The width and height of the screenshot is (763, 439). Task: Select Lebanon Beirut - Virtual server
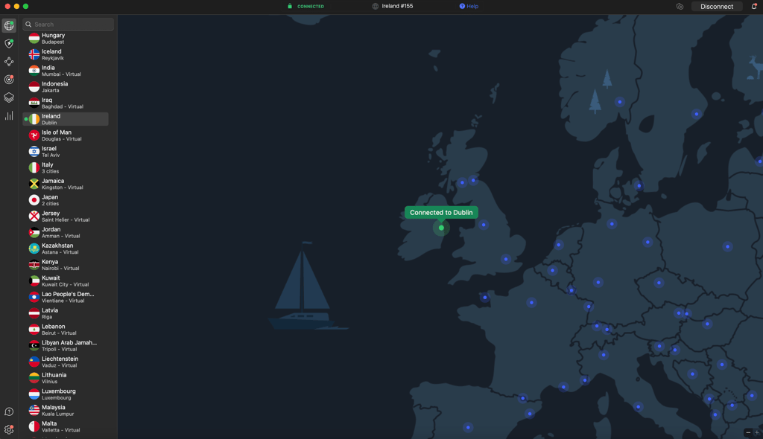coord(66,329)
